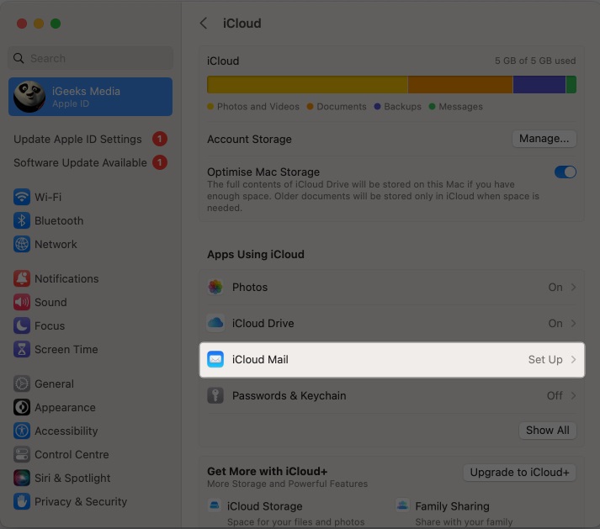Select the Wi-Fi icon in sidebar

click(x=22, y=197)
